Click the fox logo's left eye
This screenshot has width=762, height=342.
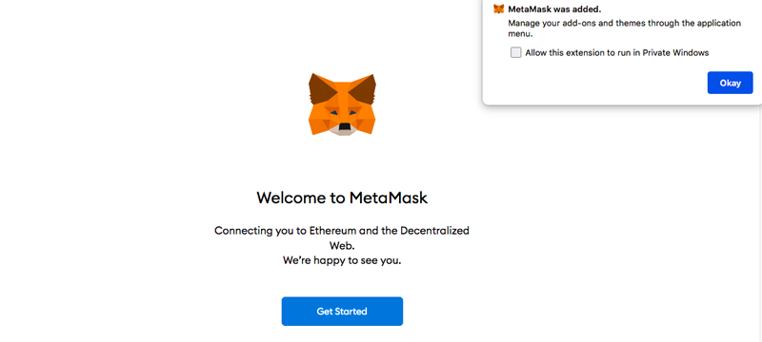[x=332, y=112]
